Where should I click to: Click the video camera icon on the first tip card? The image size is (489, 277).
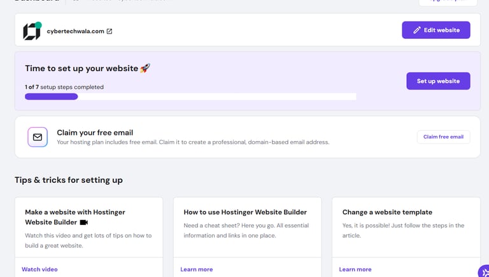[x=83, y=222]
